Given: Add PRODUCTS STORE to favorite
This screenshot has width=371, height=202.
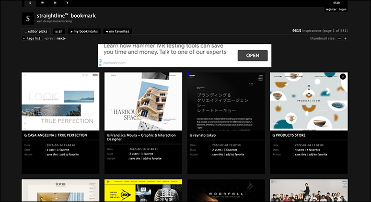Looking at the screenshot, I should (318, 155).
